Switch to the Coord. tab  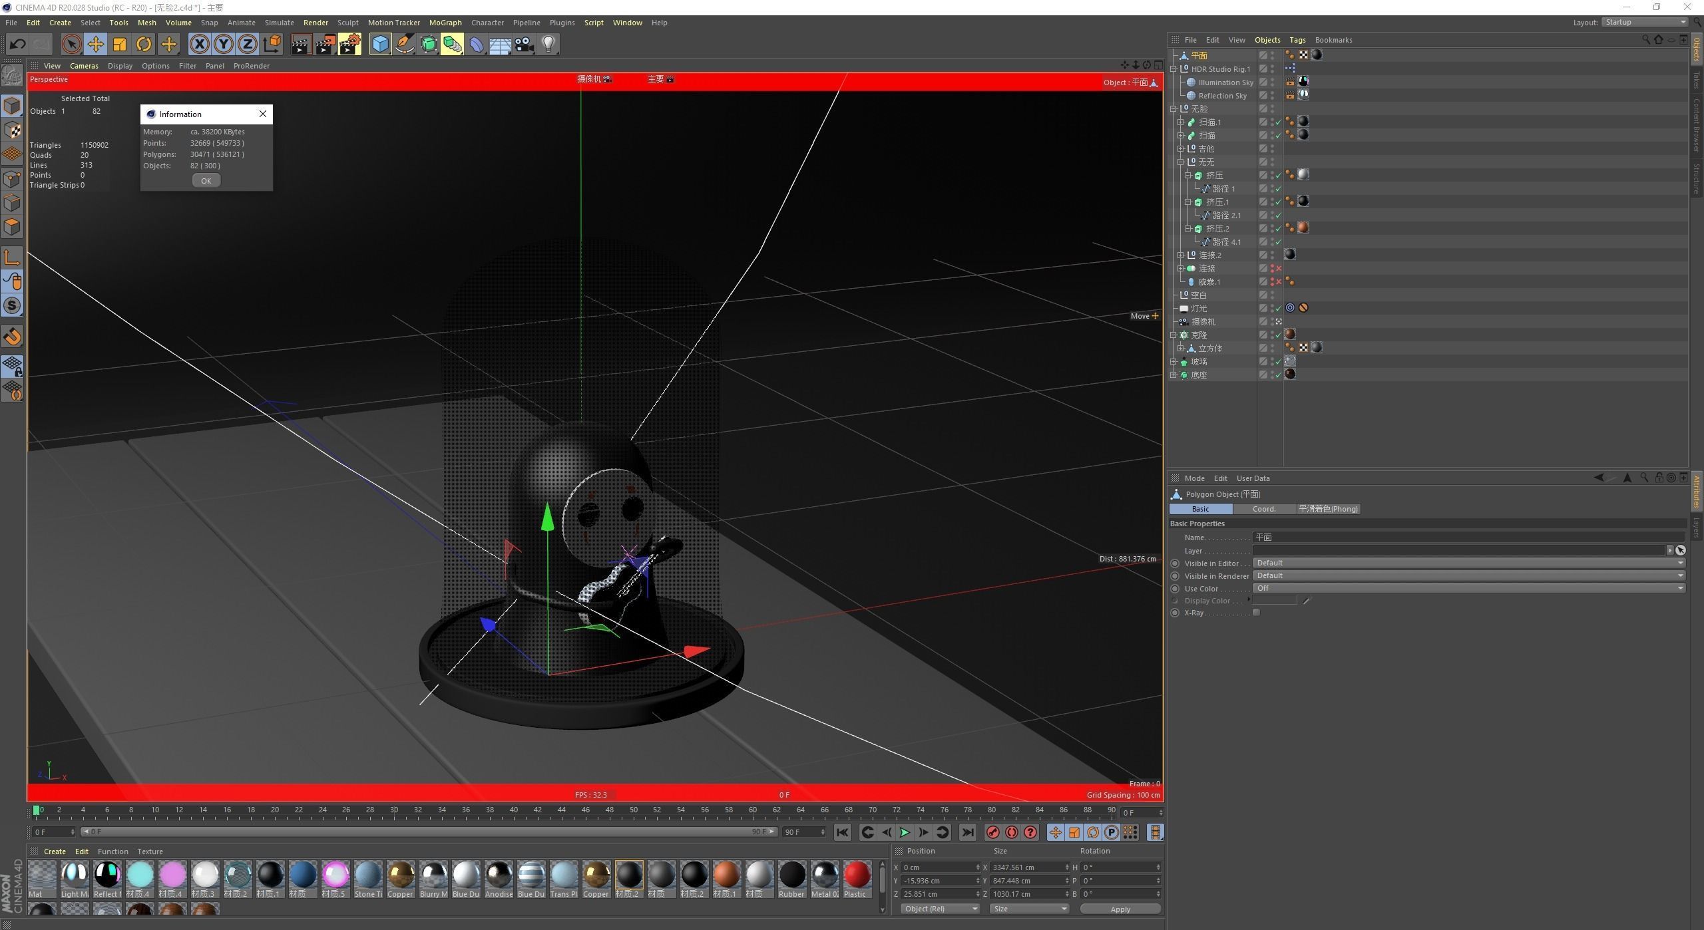[1263, 509]
